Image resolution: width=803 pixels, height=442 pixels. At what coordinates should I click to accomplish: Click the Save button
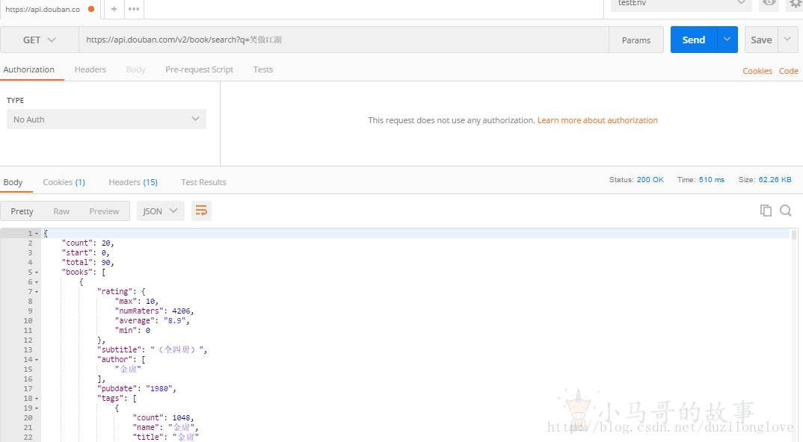point(761,40)
